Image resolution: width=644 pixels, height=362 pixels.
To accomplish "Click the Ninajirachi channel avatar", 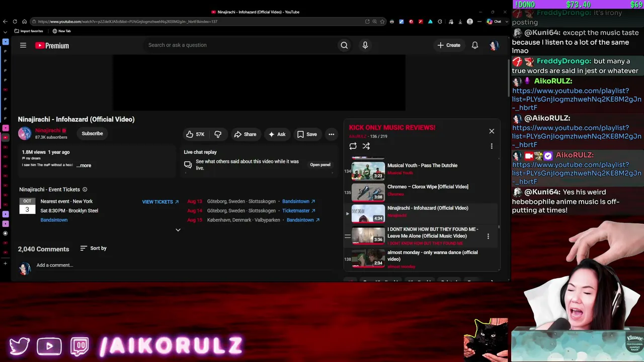I will click(25, 133).
